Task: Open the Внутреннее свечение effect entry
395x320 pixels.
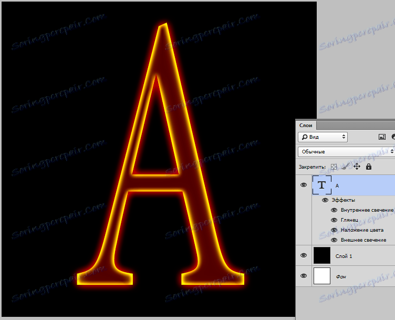Action: [367, 210]
